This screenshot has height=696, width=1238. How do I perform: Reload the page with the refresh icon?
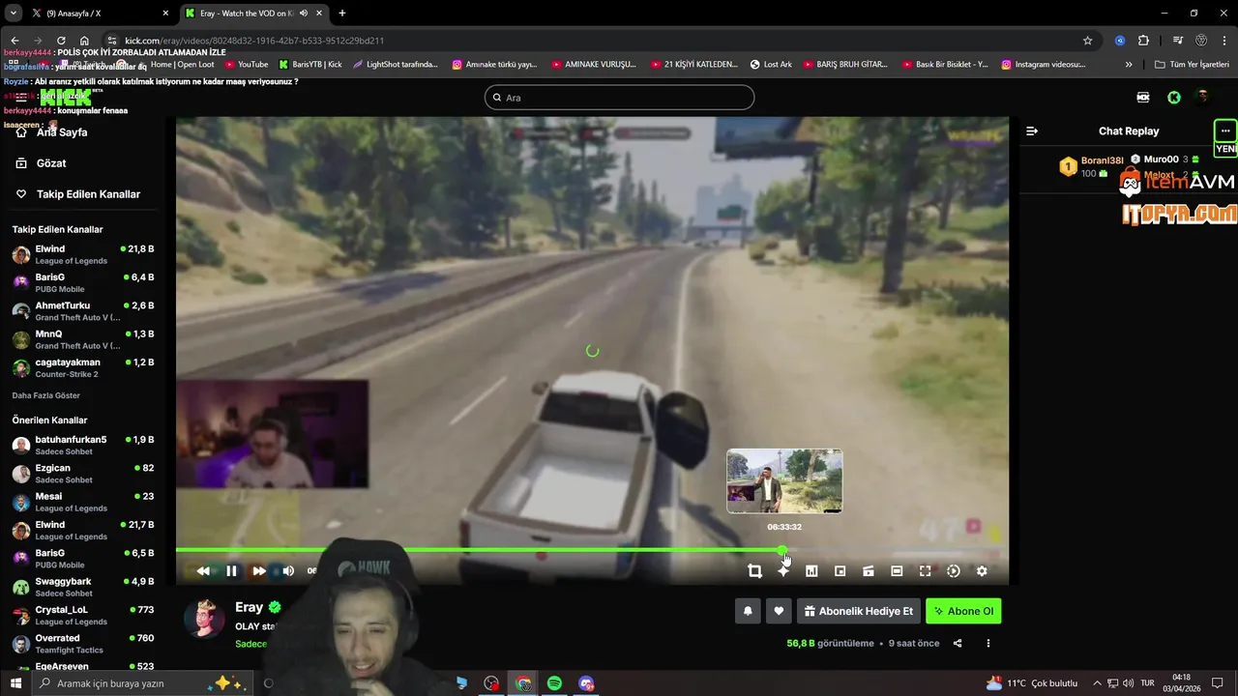click(61, 41)
